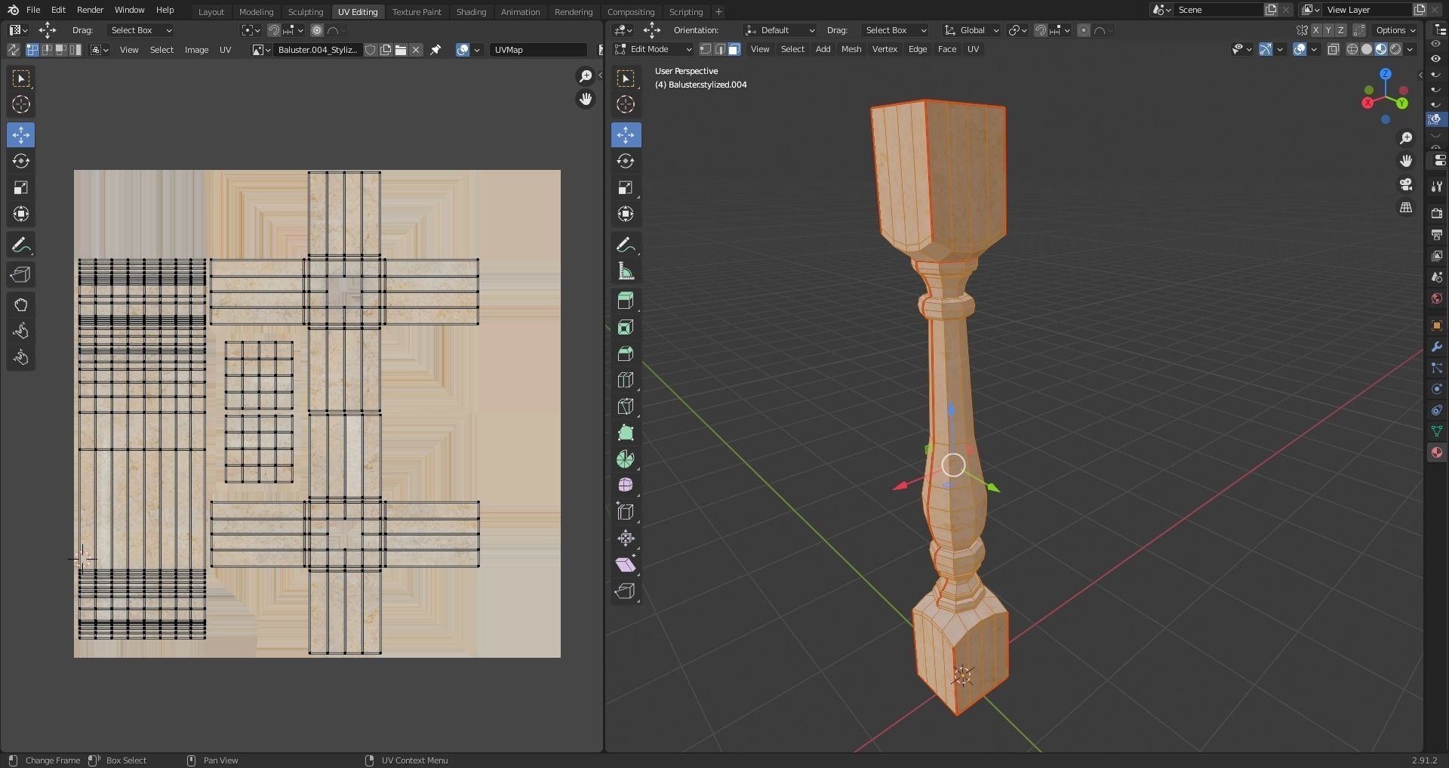Screen dimensions: 1449x768
Task: Select the Cursor tool in the UV editor
Action: (21, 104)
